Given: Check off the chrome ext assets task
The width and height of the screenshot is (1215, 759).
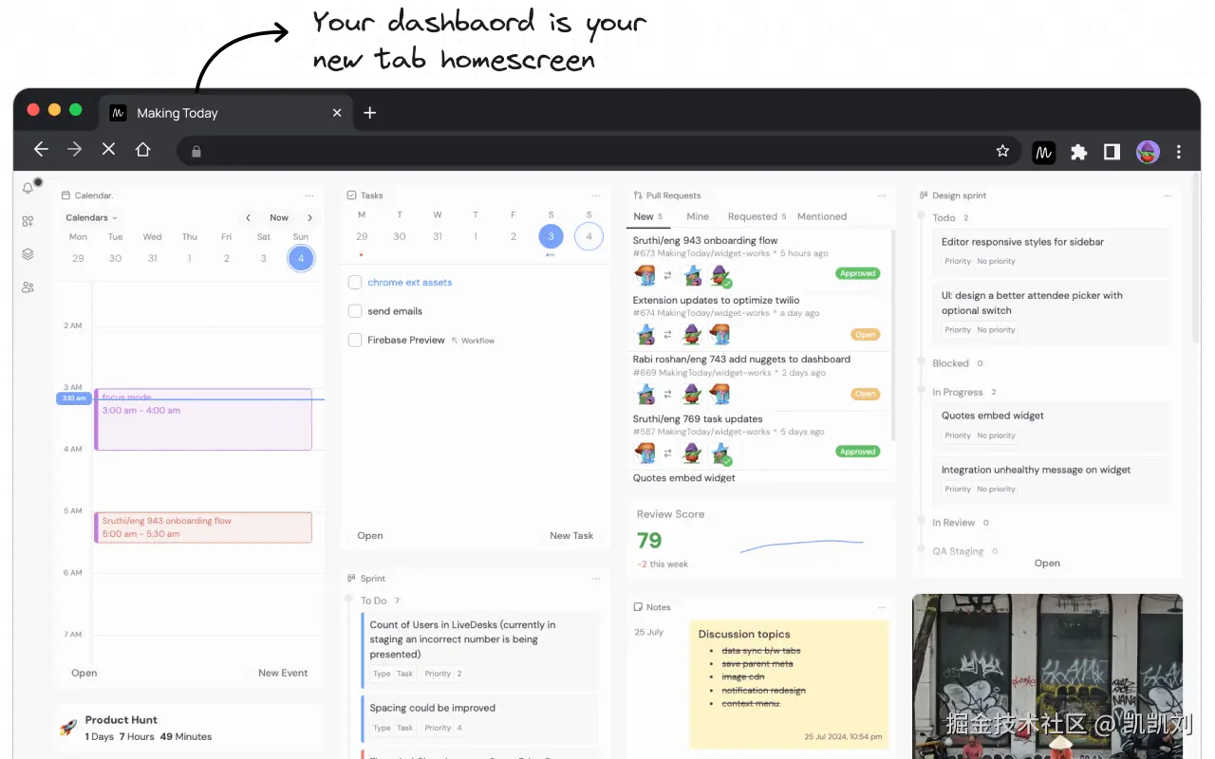Looking at the screenshot, I should click(x=355, y=283).
